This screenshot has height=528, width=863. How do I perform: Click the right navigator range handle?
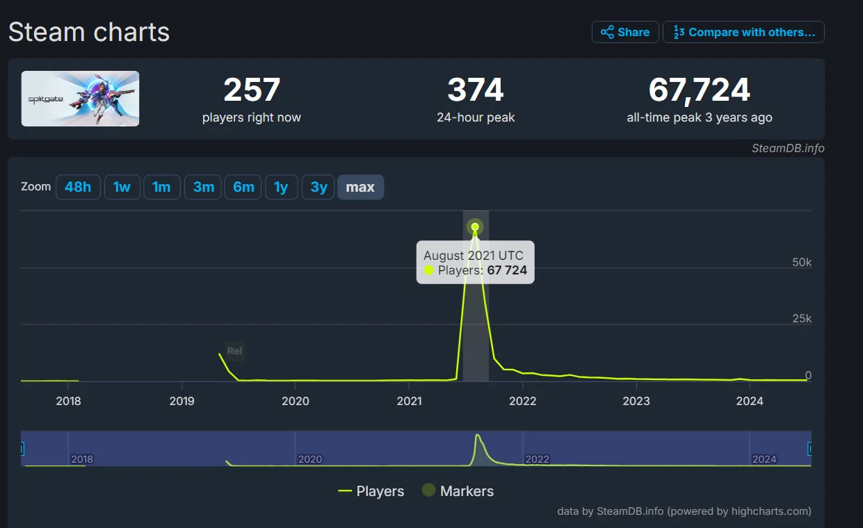(x=810, y=449)
